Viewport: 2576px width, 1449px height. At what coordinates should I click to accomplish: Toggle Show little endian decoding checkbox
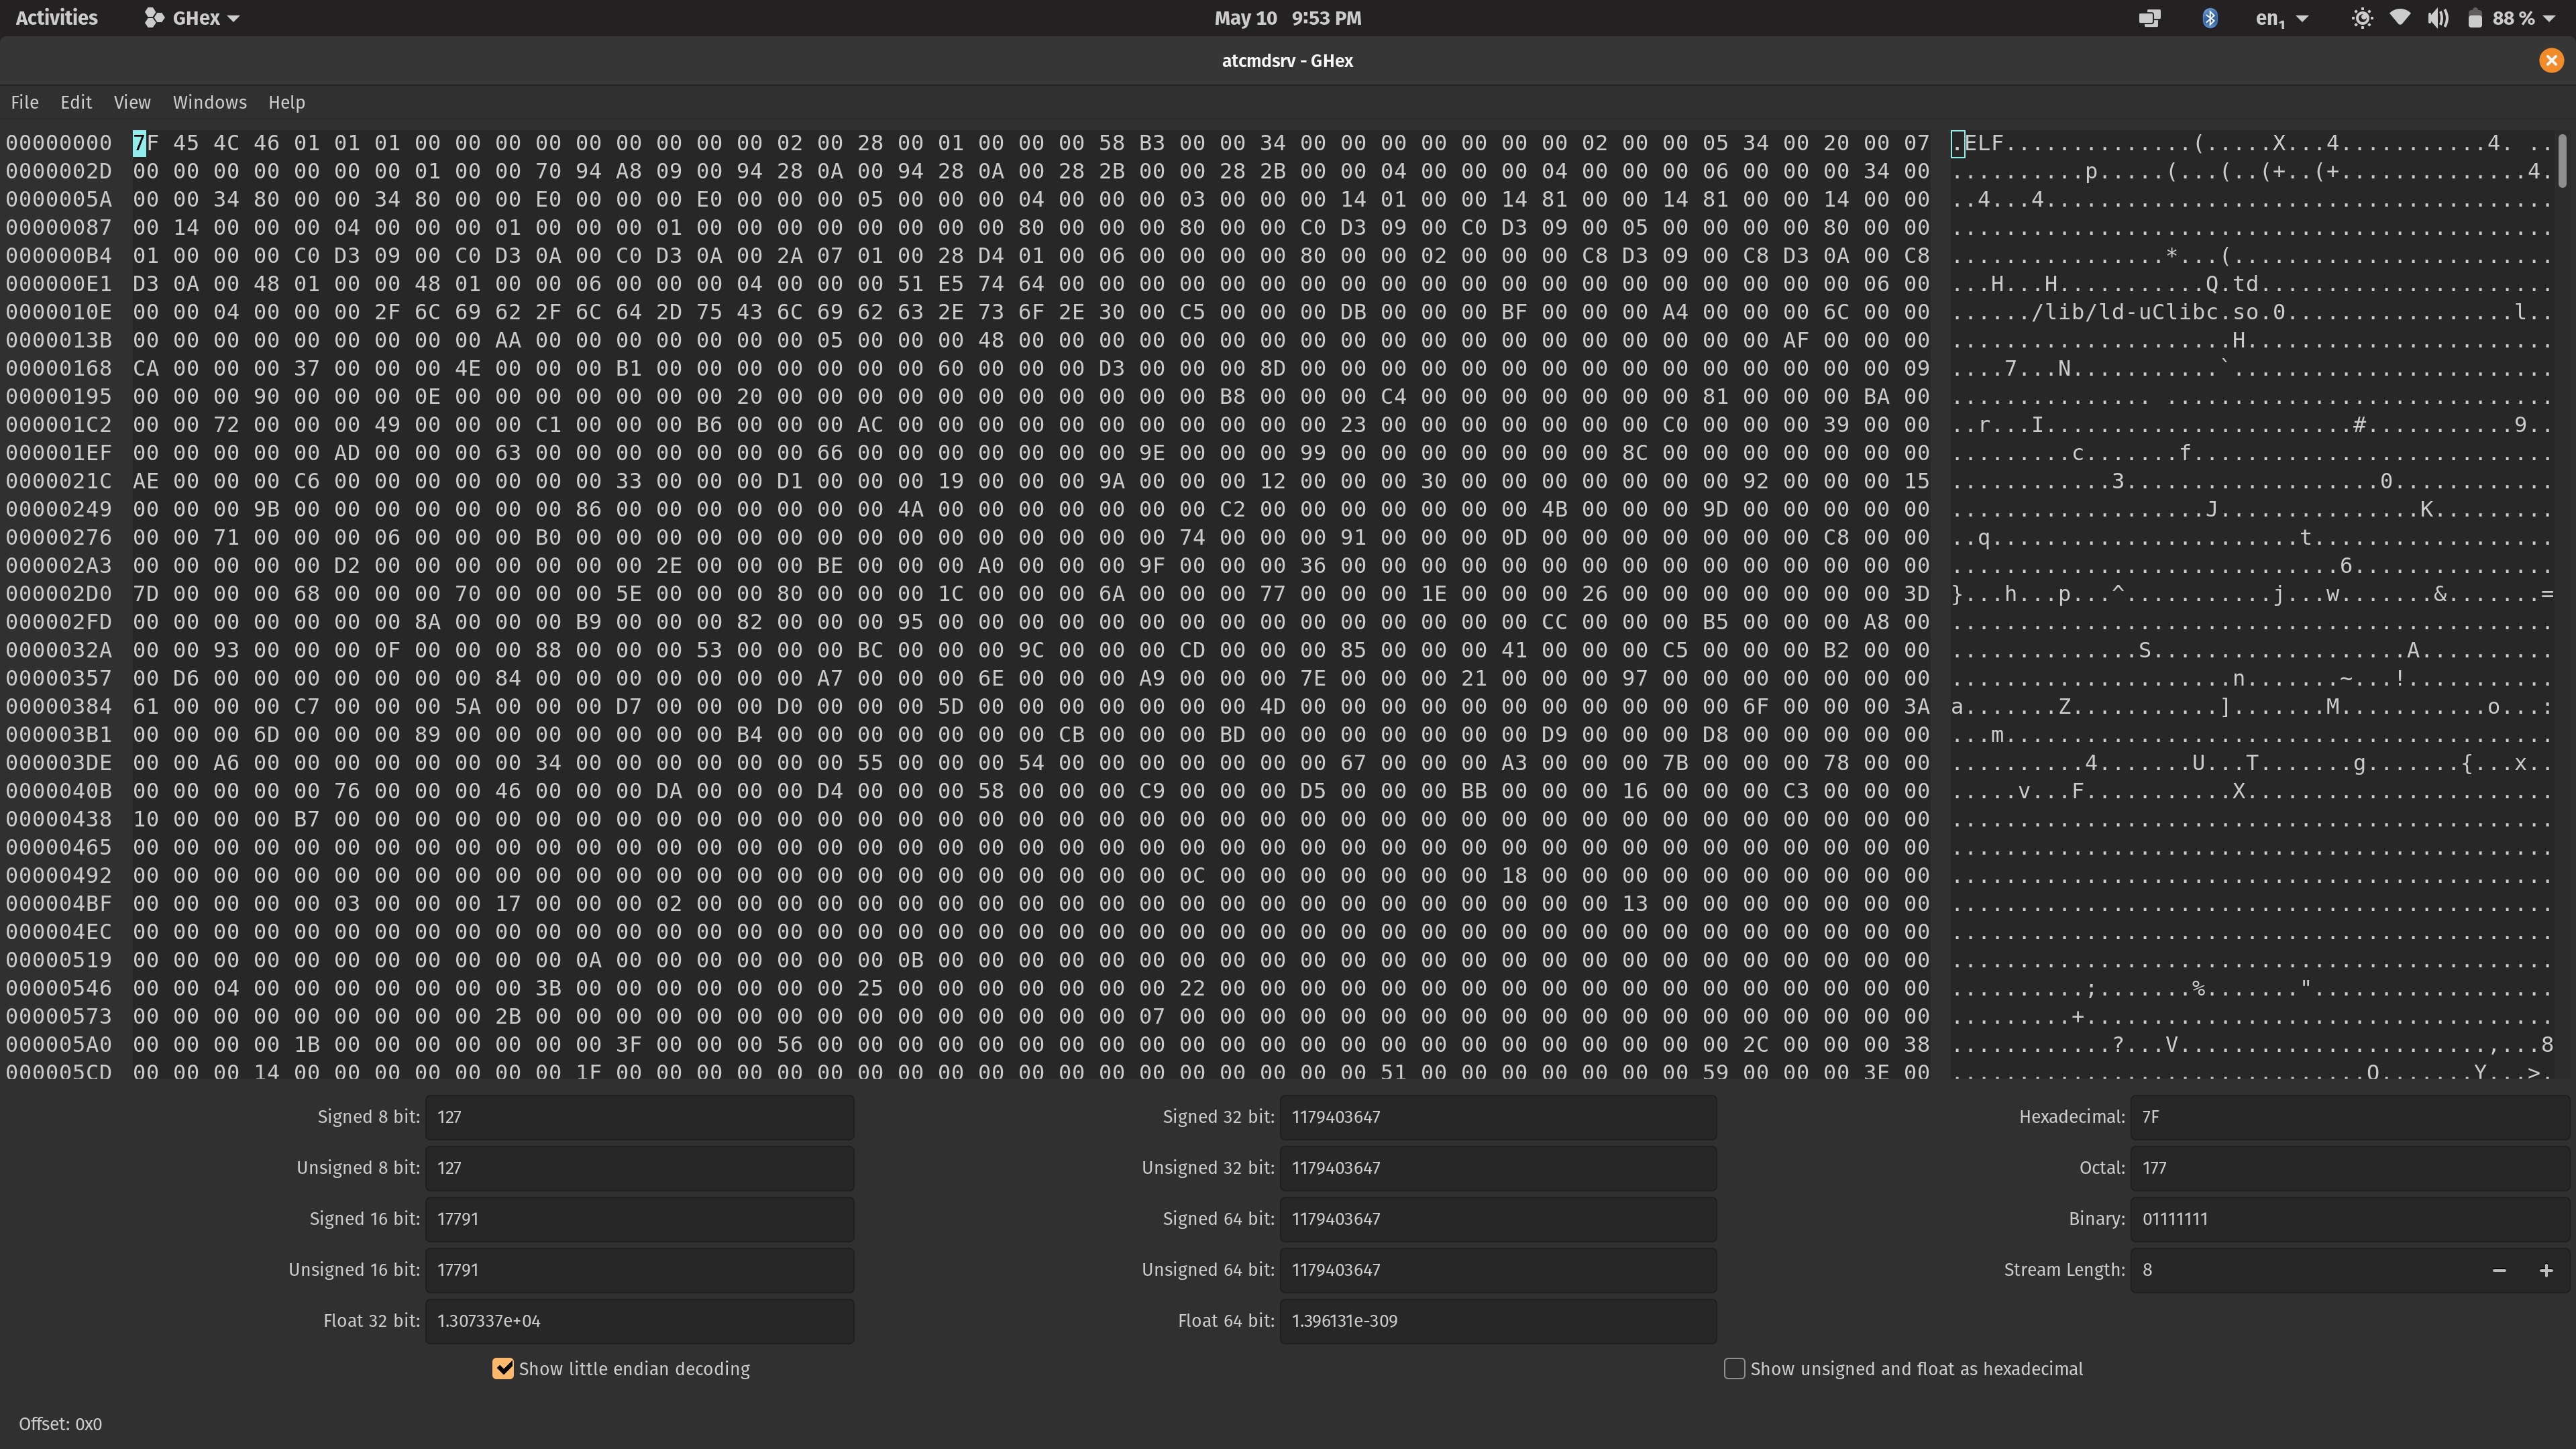502,1368
